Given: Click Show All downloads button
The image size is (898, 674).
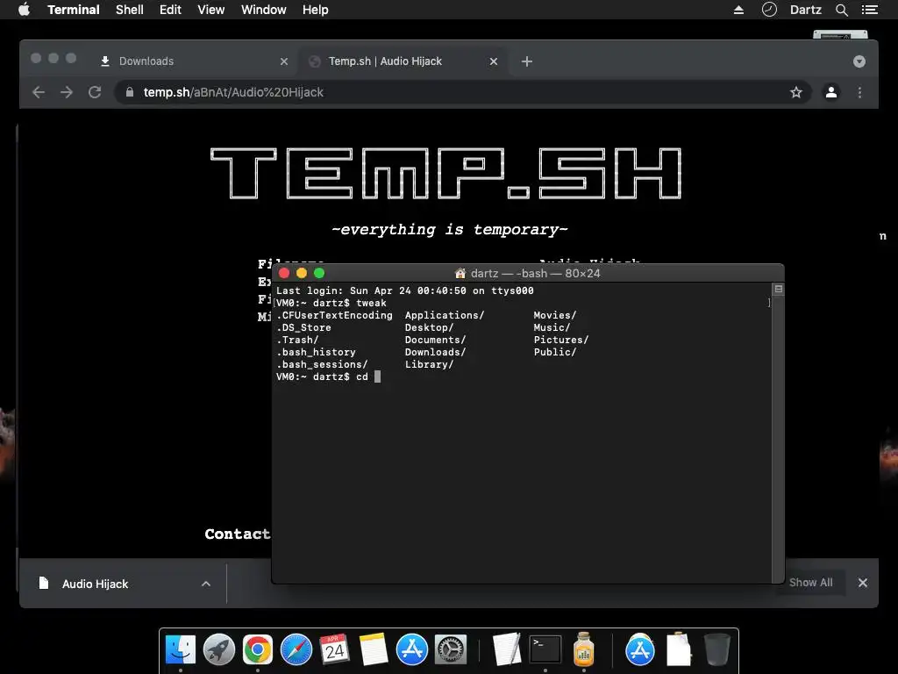Looking at the screenshot, I should coord(810,583).
